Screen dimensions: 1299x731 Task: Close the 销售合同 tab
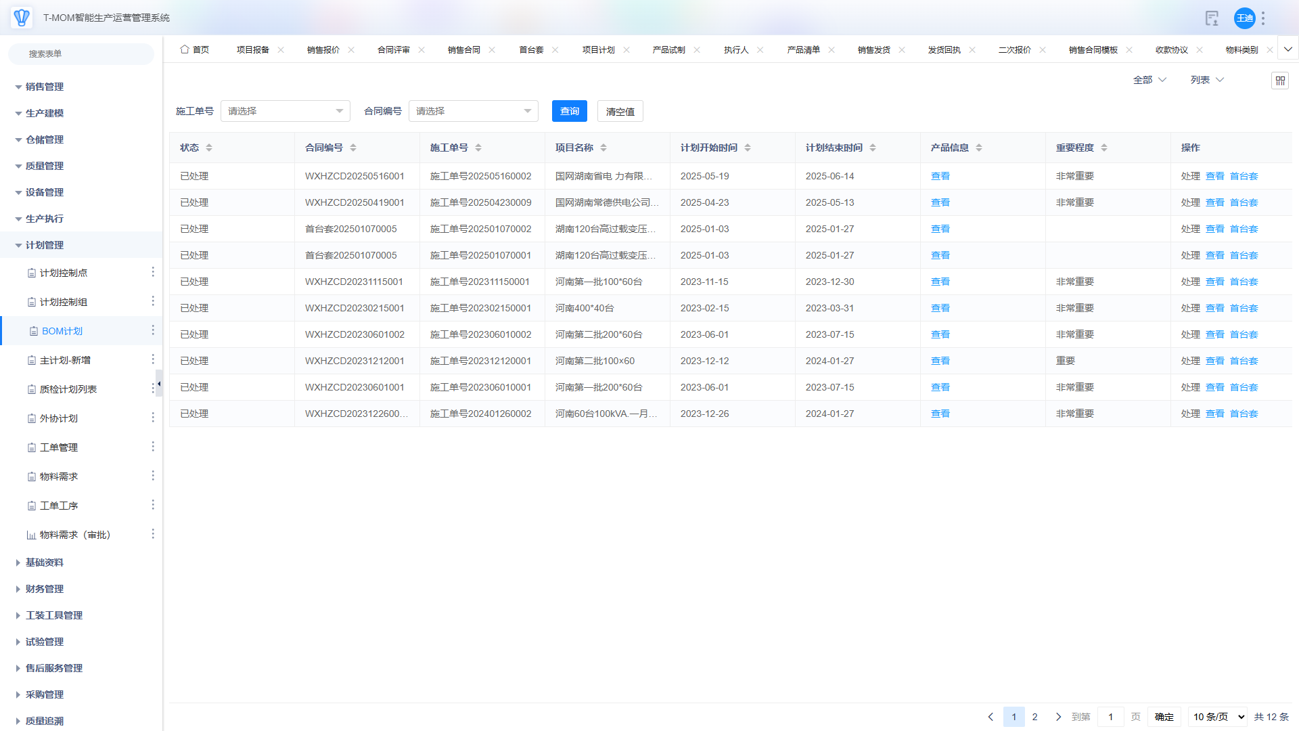tap(492, 50)
